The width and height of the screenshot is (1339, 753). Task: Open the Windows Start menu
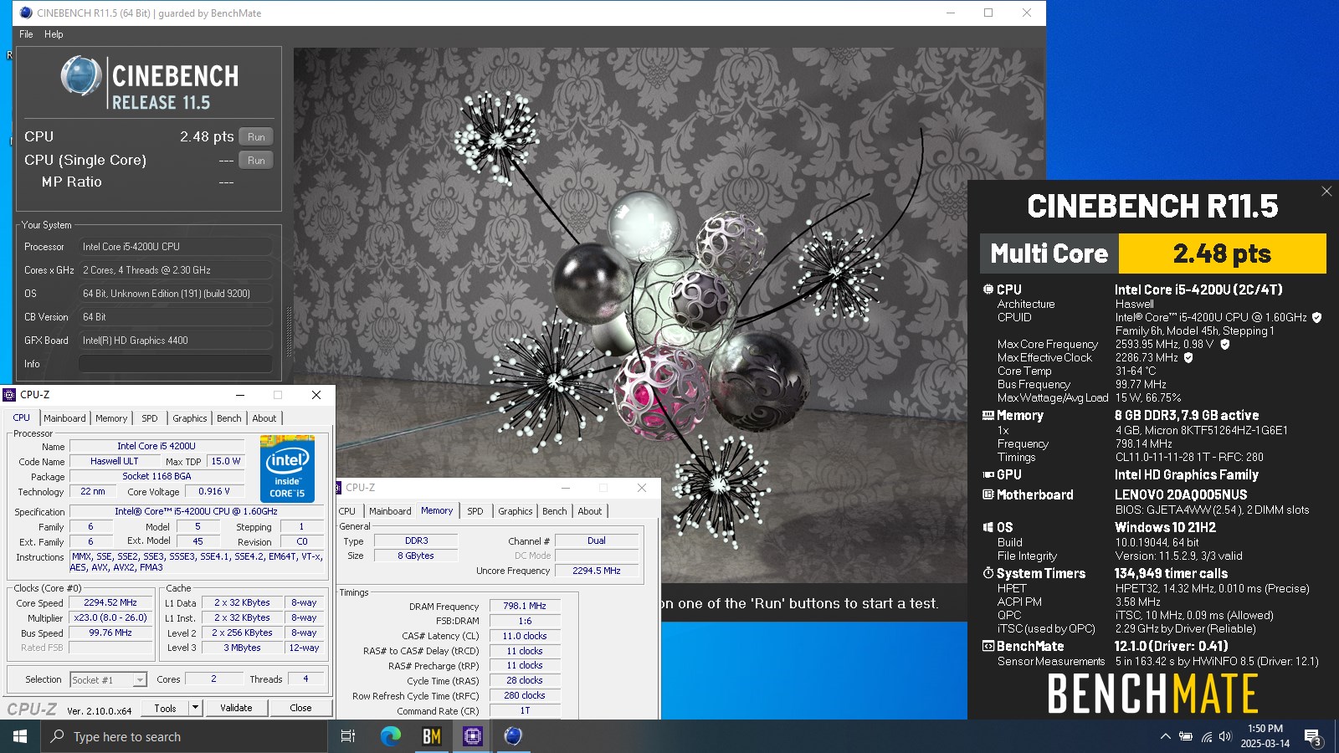20,736
